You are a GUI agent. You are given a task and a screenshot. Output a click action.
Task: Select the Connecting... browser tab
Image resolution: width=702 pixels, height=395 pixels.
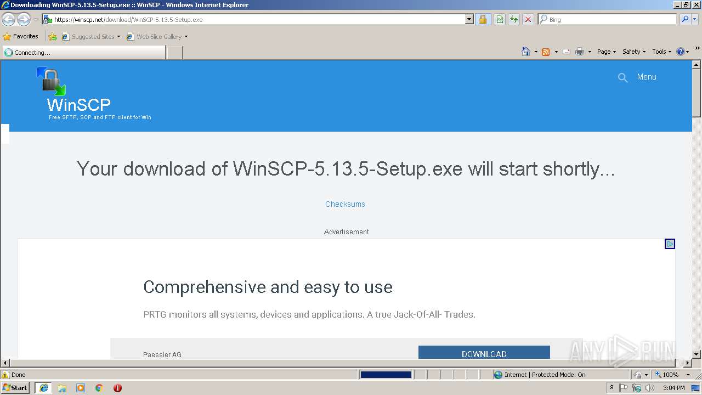[84, 53]
